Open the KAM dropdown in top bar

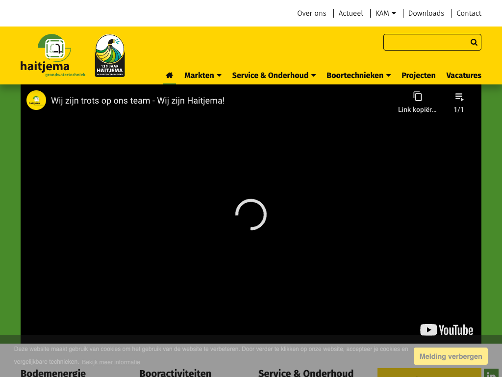[x=385, y=13]
